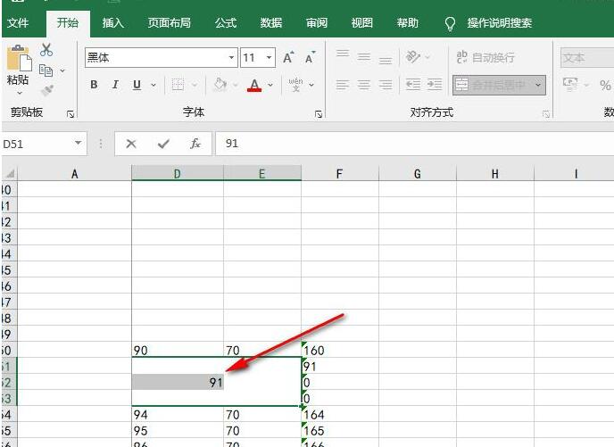Click the 操作说明搜索 search box
The image size is (614, 447).
(x=499, y=23)
